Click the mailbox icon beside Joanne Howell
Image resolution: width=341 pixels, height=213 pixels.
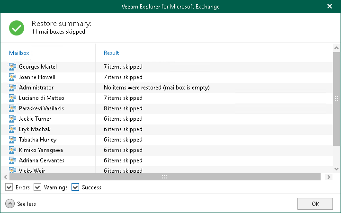13,77
